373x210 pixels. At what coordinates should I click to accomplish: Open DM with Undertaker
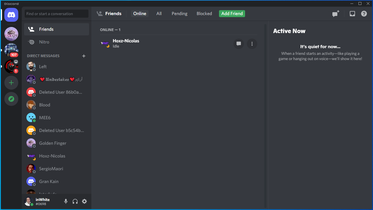[57, 79]
